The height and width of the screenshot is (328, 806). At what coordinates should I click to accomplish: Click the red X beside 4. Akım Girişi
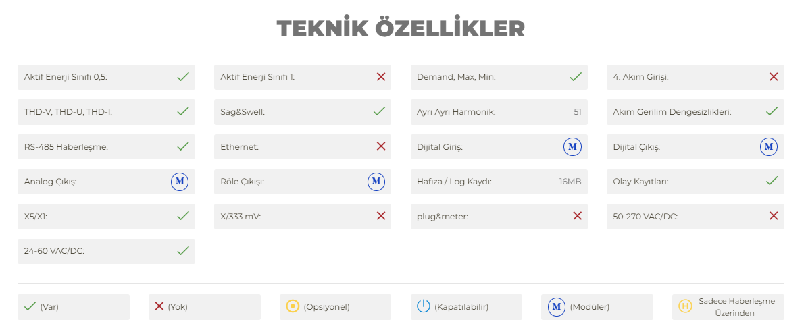coord(774,77)
